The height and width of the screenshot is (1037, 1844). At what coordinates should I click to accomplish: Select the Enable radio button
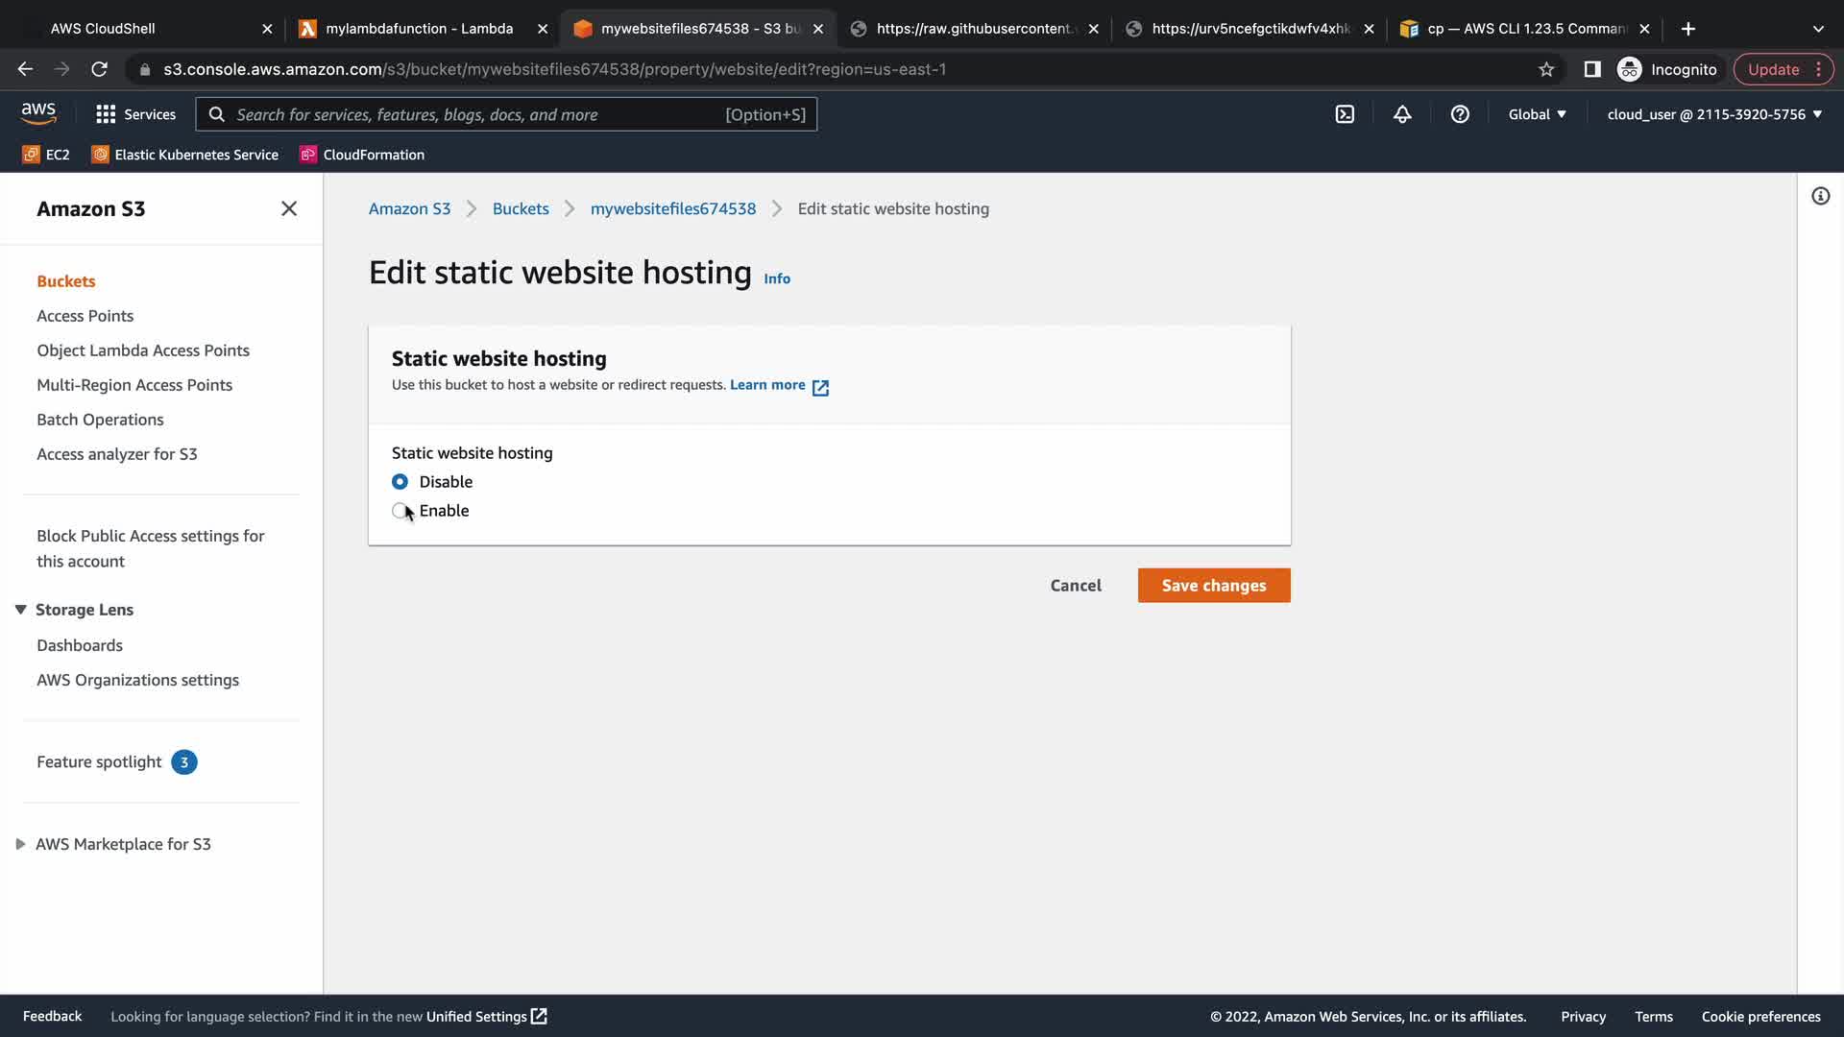coord(400,511)
